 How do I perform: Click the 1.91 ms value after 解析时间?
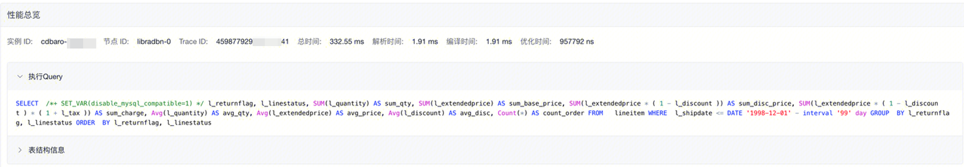(x=425, y=42)
